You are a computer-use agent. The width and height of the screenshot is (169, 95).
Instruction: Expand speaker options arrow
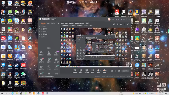click(x=107, y=71)
